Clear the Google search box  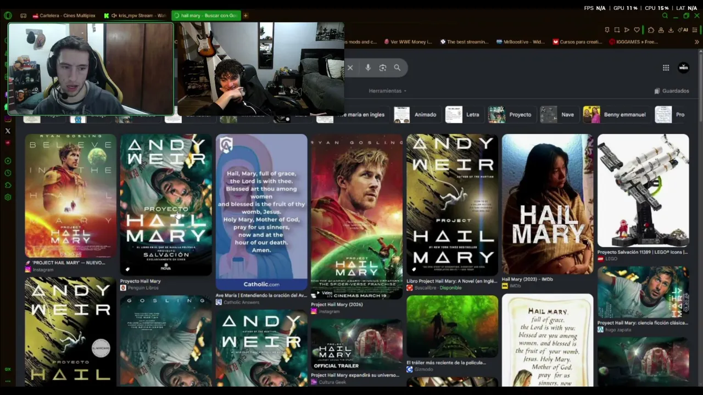(x=350, y=67)
